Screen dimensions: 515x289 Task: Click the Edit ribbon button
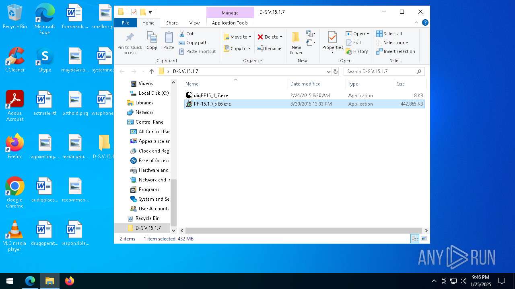point(354,43)
